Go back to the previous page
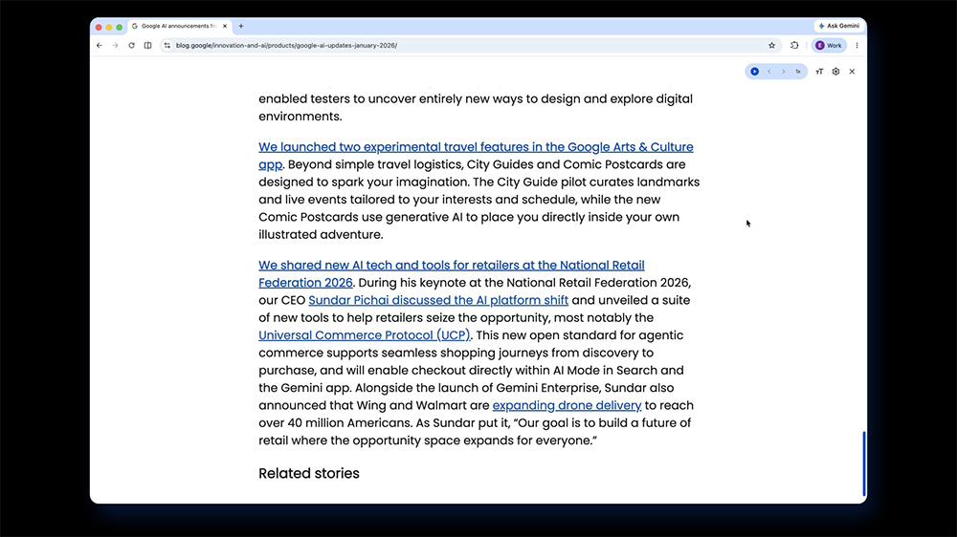Screen dimensions: 957x537 100,45
